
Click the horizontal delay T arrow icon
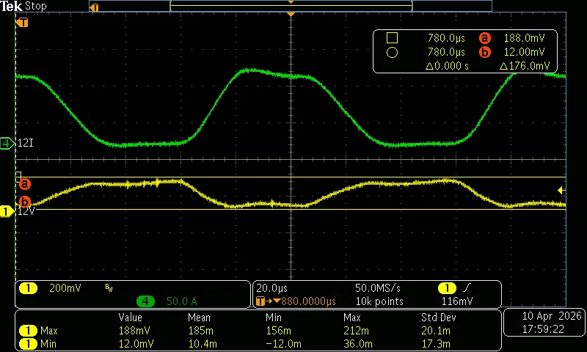pos(268,301)
